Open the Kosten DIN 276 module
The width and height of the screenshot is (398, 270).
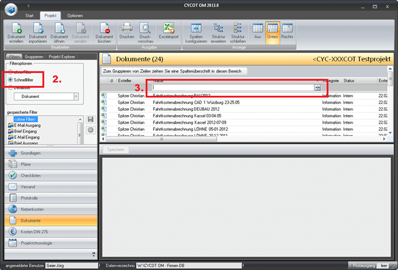pyautogui.click(x=51, y=232)
